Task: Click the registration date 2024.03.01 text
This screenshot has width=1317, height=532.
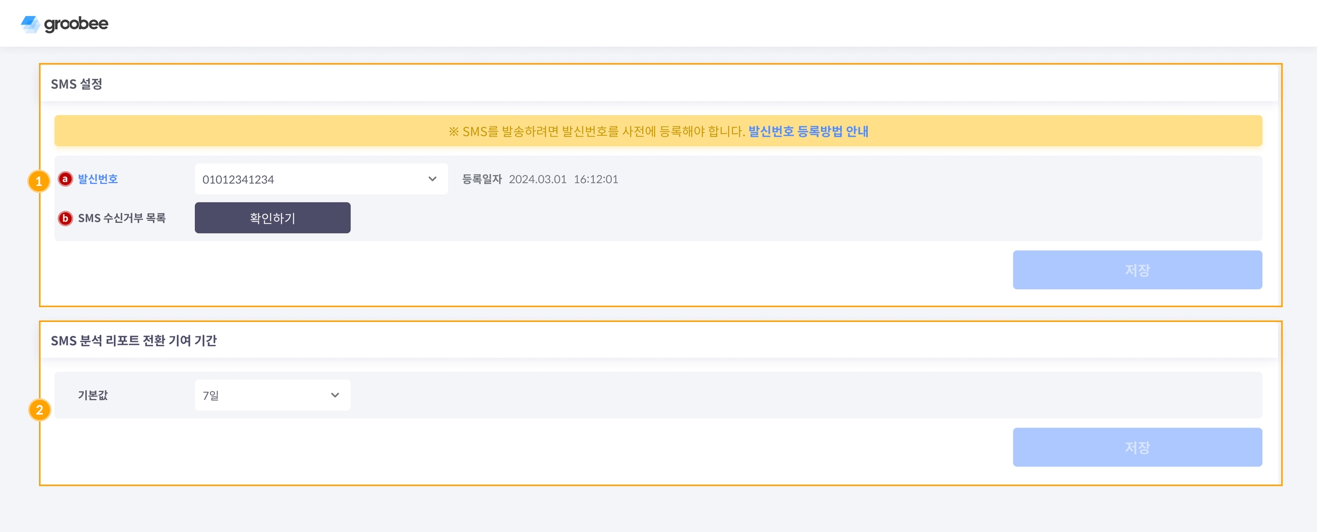Action: pyautogui.click(x=537, y=179)
